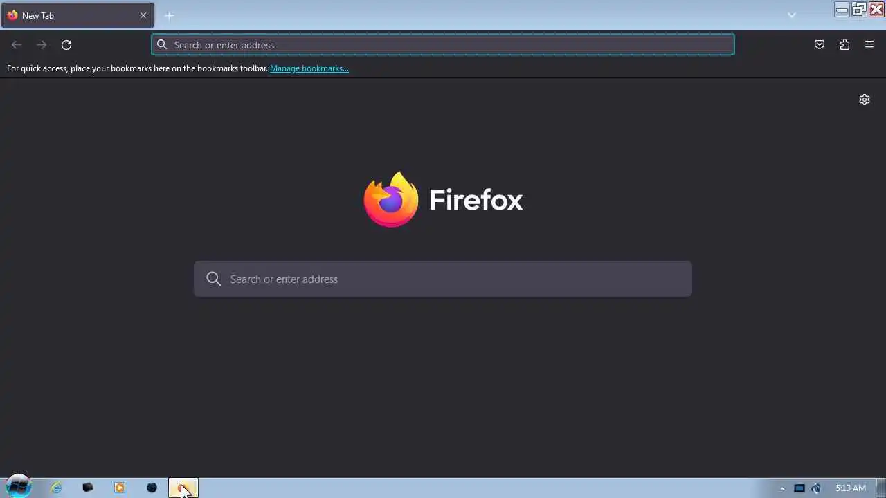The width and height of the screenshot is (886, 498).
Task: Click the center search box magnifier icon
Action: 214,279
